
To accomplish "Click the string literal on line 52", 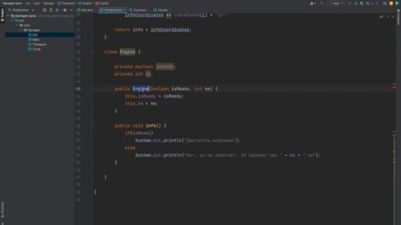I will 209,141.
